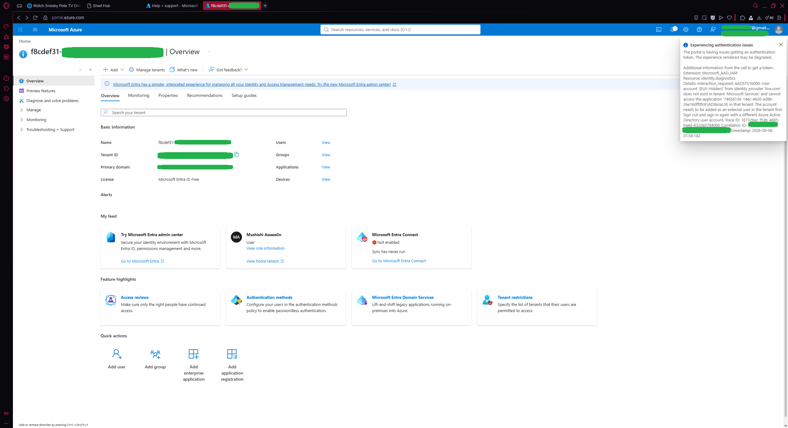Open the Access reviews feature highlight
The width and height of the screenshot is (788, 428).
[135, 297]
